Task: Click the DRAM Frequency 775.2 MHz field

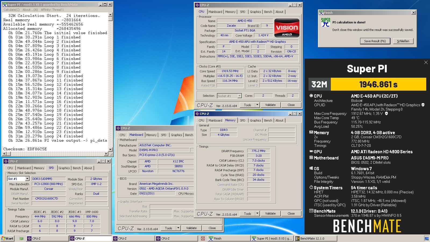Action: point(258,151)
